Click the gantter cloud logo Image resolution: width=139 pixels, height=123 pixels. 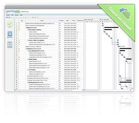[x=13, y=11]
